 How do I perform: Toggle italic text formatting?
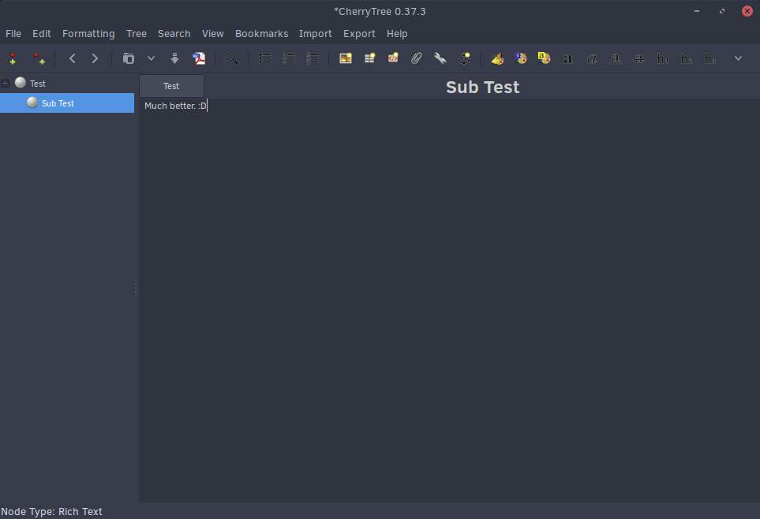(591, 59)
